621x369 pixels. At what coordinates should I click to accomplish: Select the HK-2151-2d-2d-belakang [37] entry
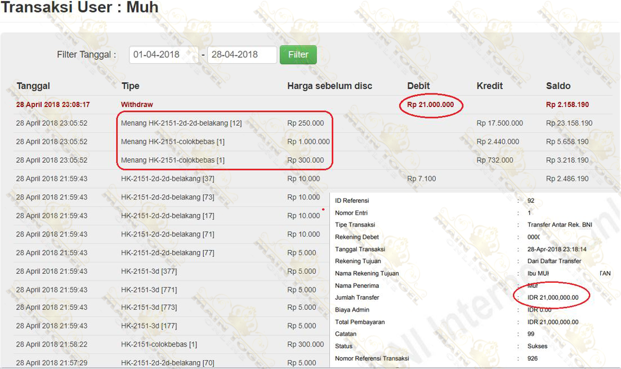click(x=167, y=179)
